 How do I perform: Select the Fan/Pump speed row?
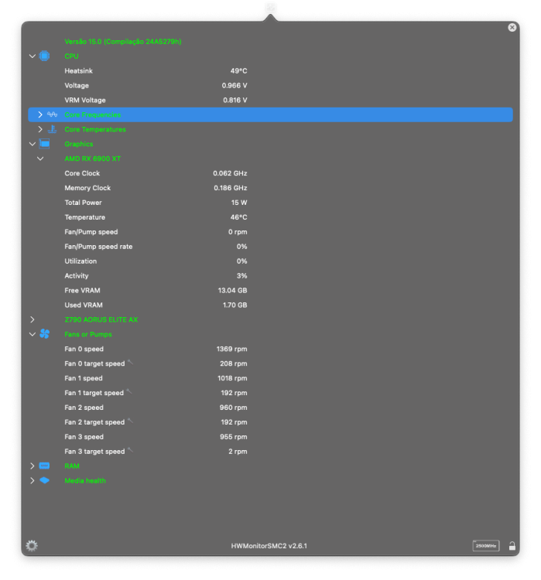coord(270,232)
